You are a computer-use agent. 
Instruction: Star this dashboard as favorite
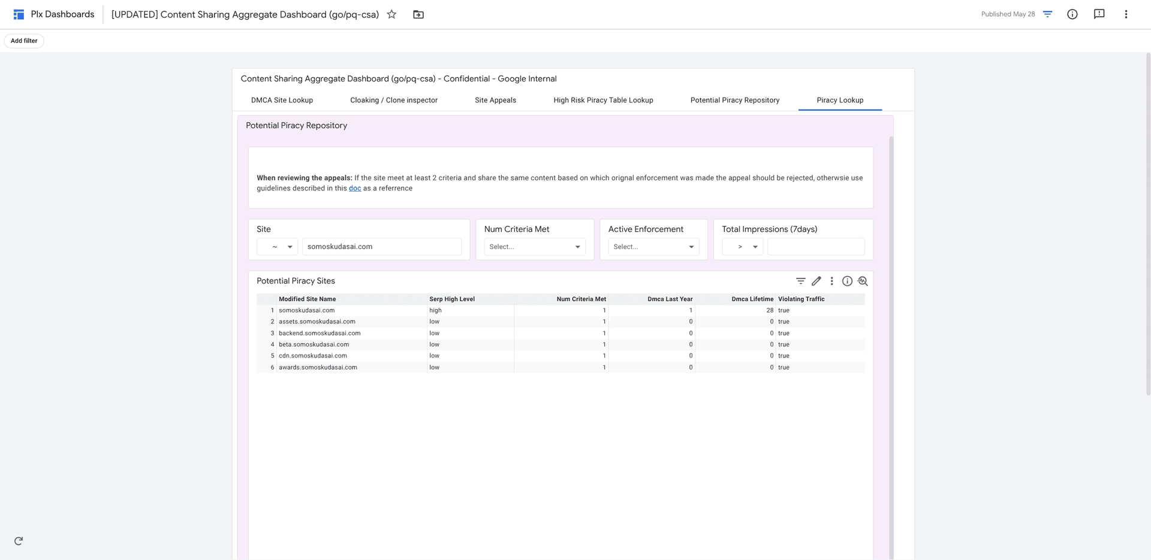coord(391,14)
